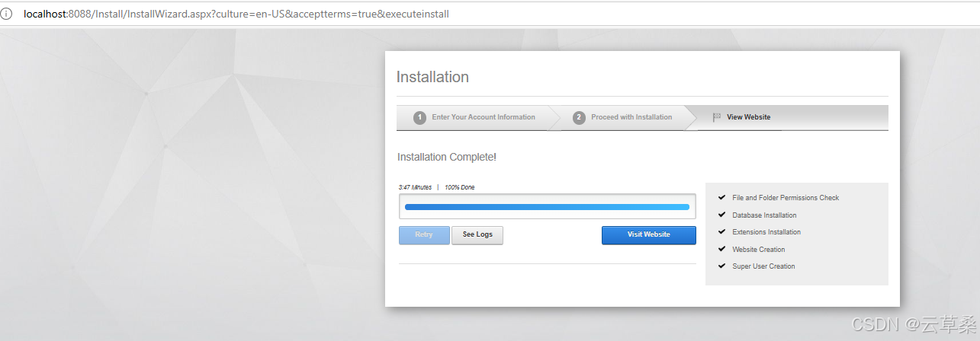Click the Super User Creation text

(x=763, y=266)
